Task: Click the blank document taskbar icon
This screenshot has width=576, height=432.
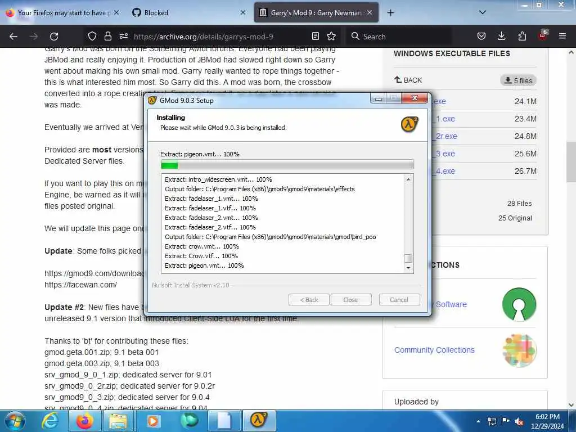Action: tap(224, 421)
